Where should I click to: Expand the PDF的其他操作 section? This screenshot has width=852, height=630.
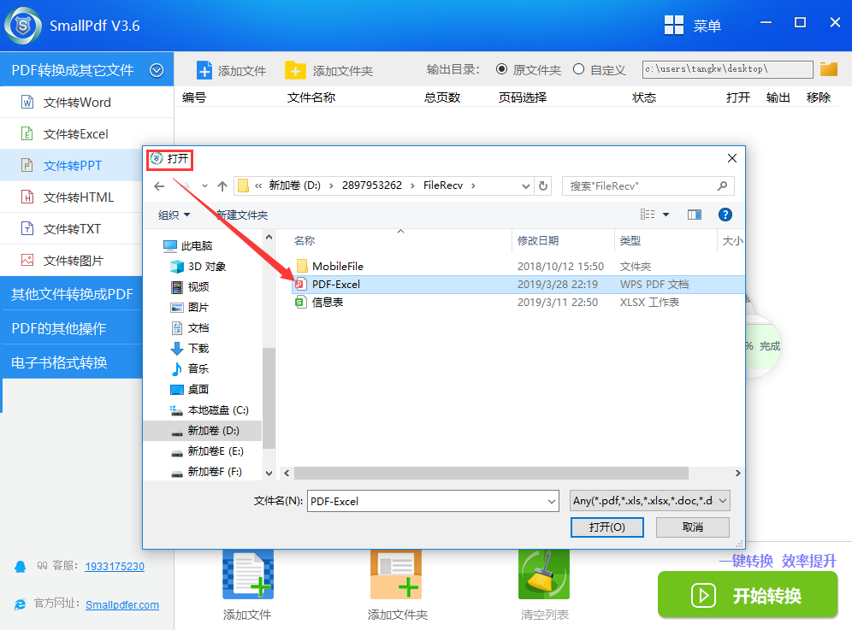pyautogui.click(x=72, y=328)
